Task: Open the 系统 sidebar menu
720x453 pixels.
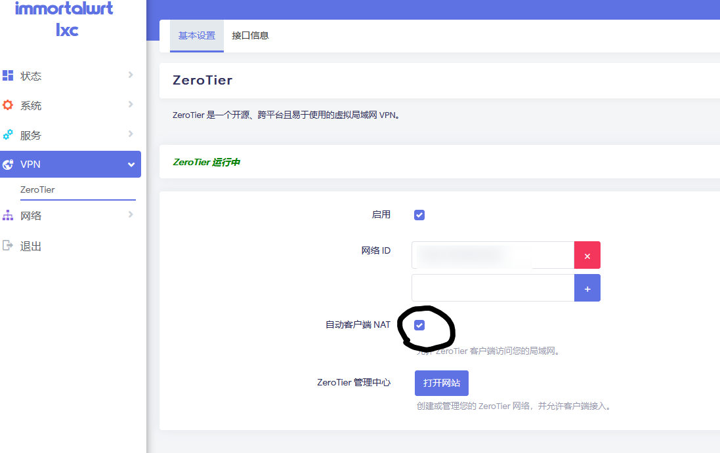Action: coord(70,106)
